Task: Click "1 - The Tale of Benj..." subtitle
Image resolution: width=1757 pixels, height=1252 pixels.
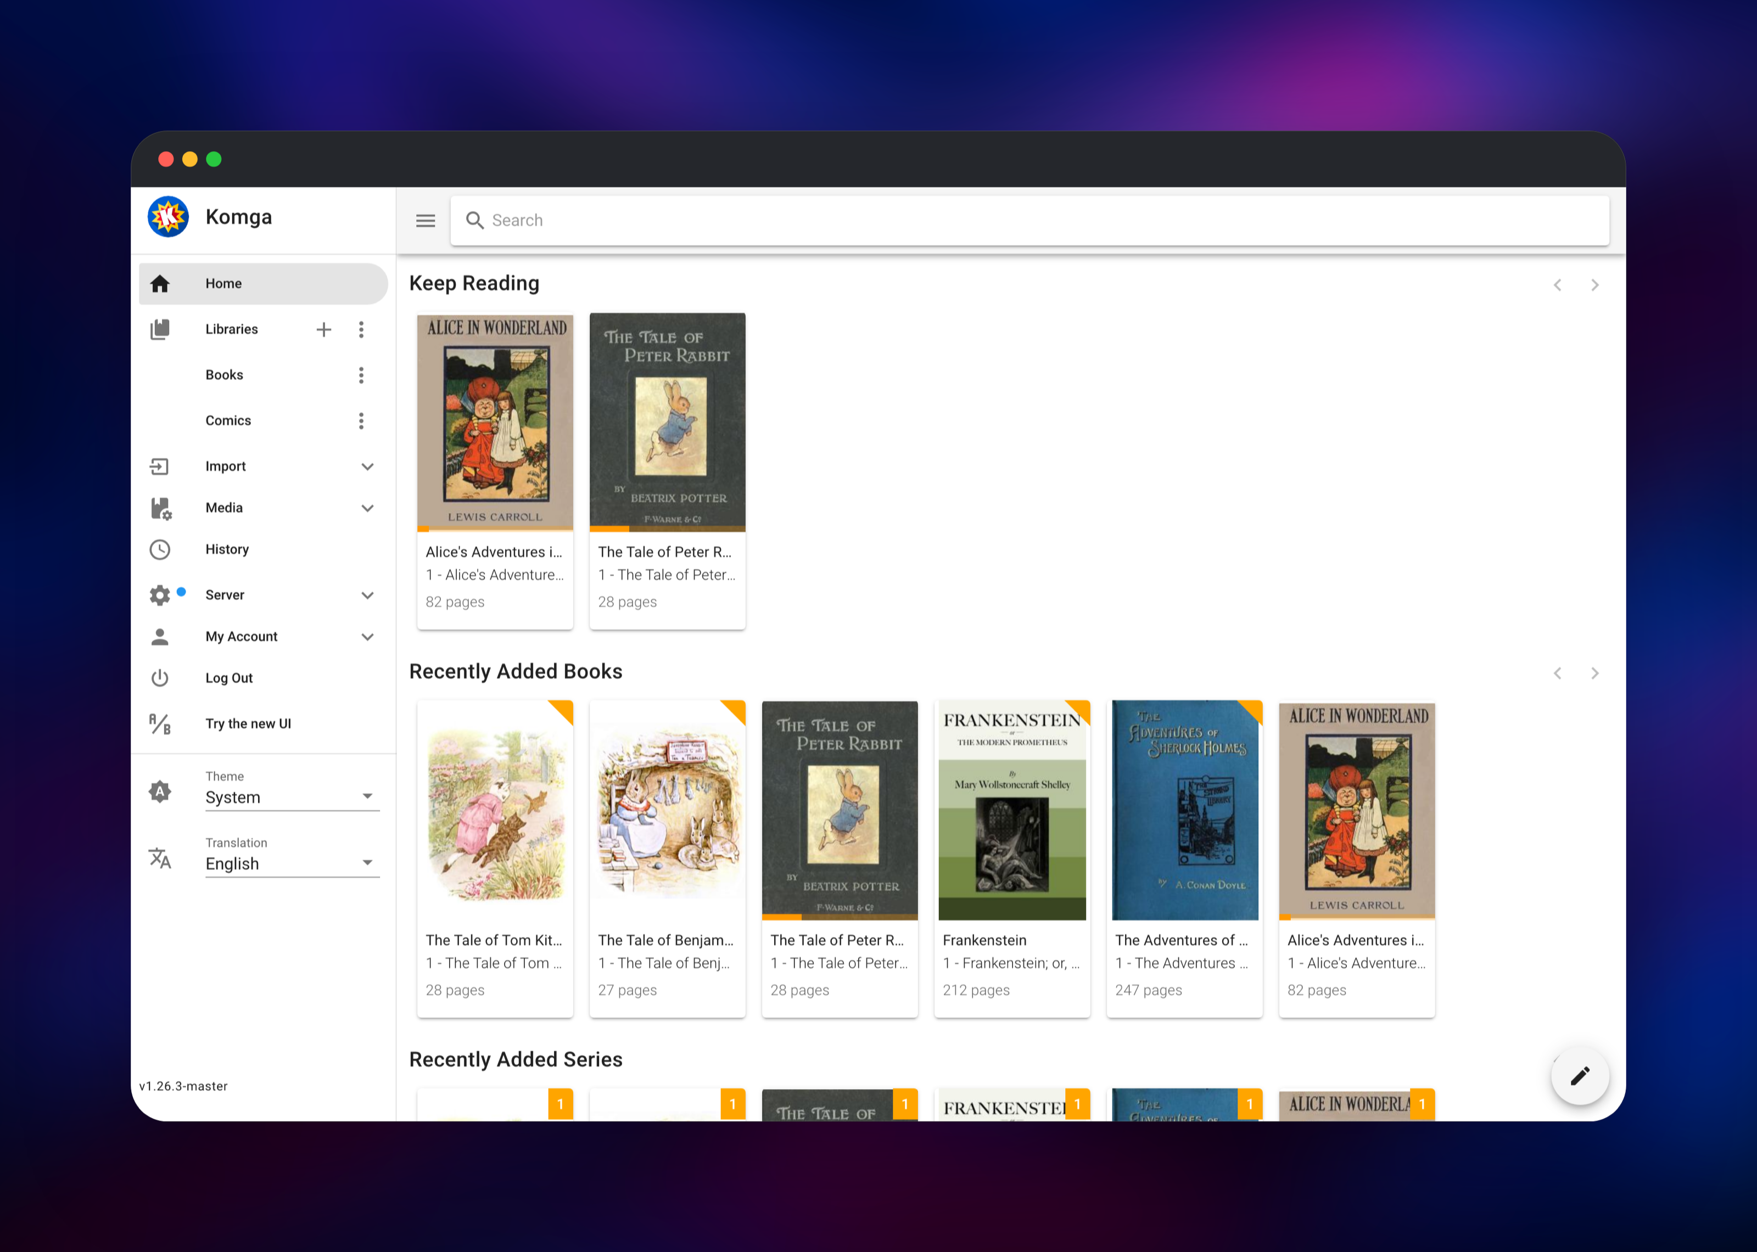Action: pos(664,964)
